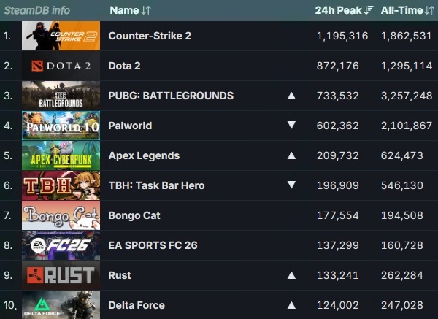Select 24h peak value 1,195,316
This screenshot has height=319, width=438.
[x=342, y=36]
